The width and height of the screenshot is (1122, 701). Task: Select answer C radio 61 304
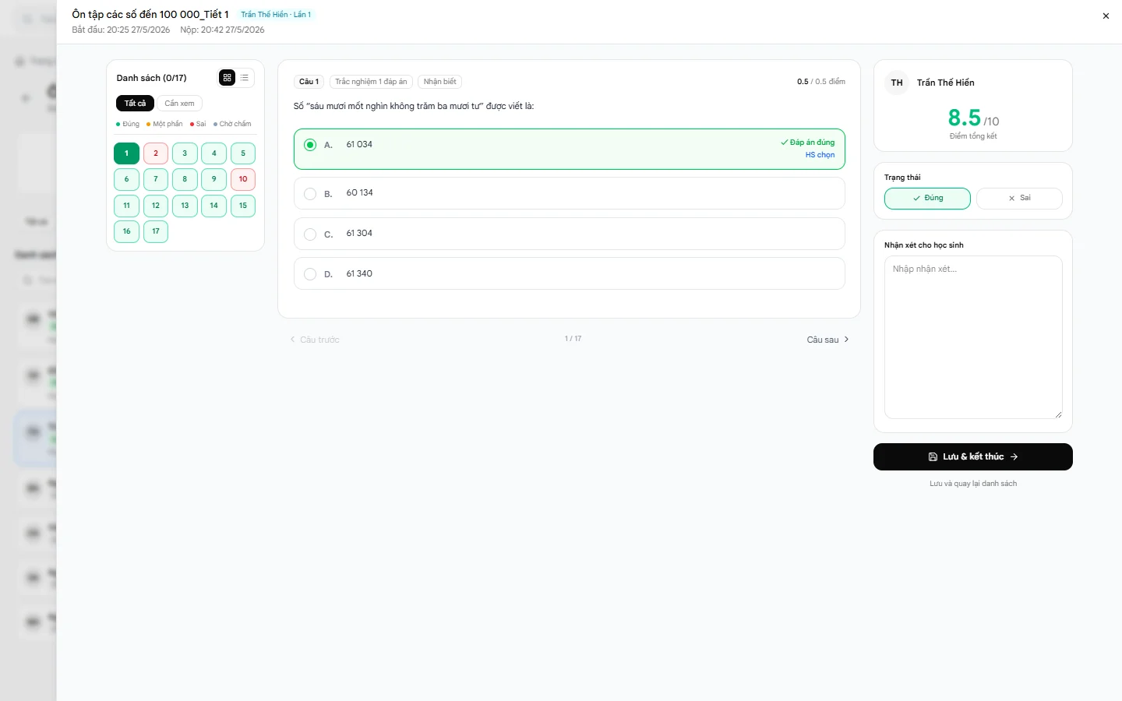[x=310, y=234]
